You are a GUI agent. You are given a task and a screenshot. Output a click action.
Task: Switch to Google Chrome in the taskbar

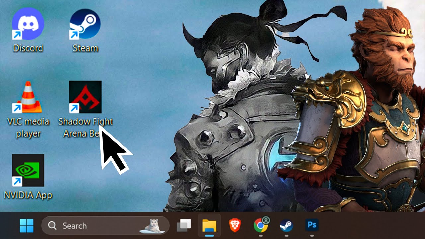click(261, 226)
